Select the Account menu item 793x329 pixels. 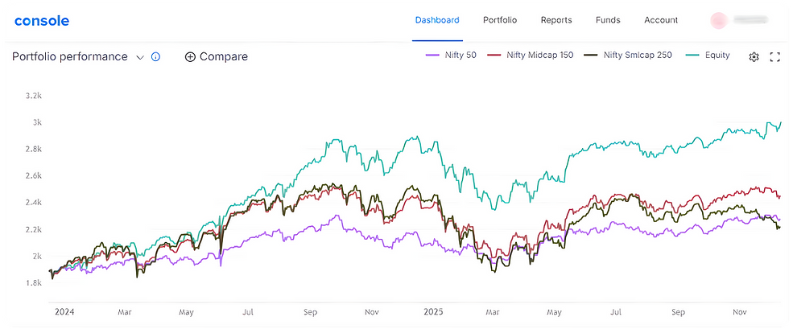(x=661, y=20)
